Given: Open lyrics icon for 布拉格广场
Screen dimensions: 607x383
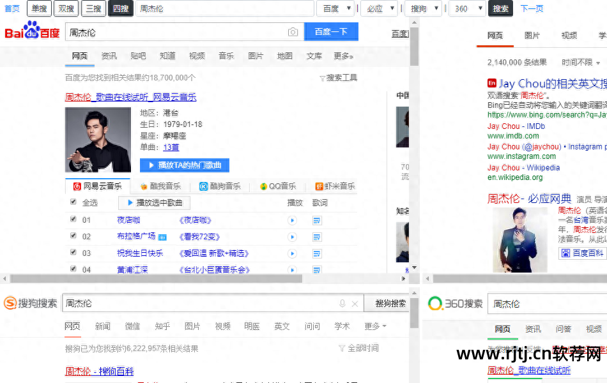Looking at the screenshot, I should click(316, 236).
